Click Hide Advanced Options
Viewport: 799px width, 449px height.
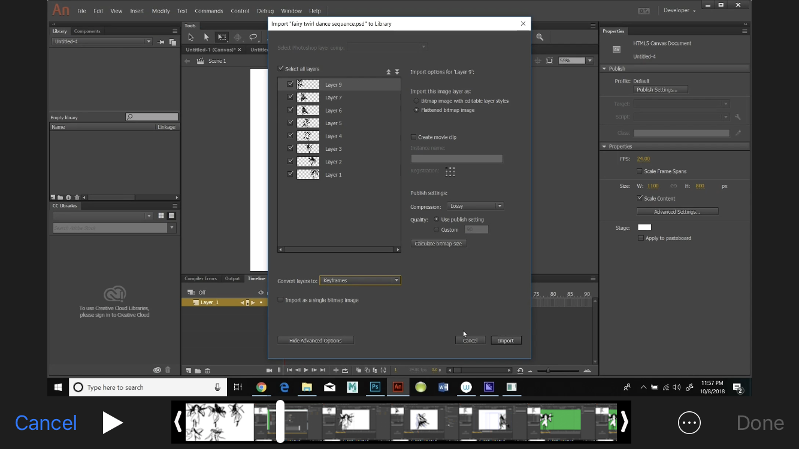(x=315, y=340)
